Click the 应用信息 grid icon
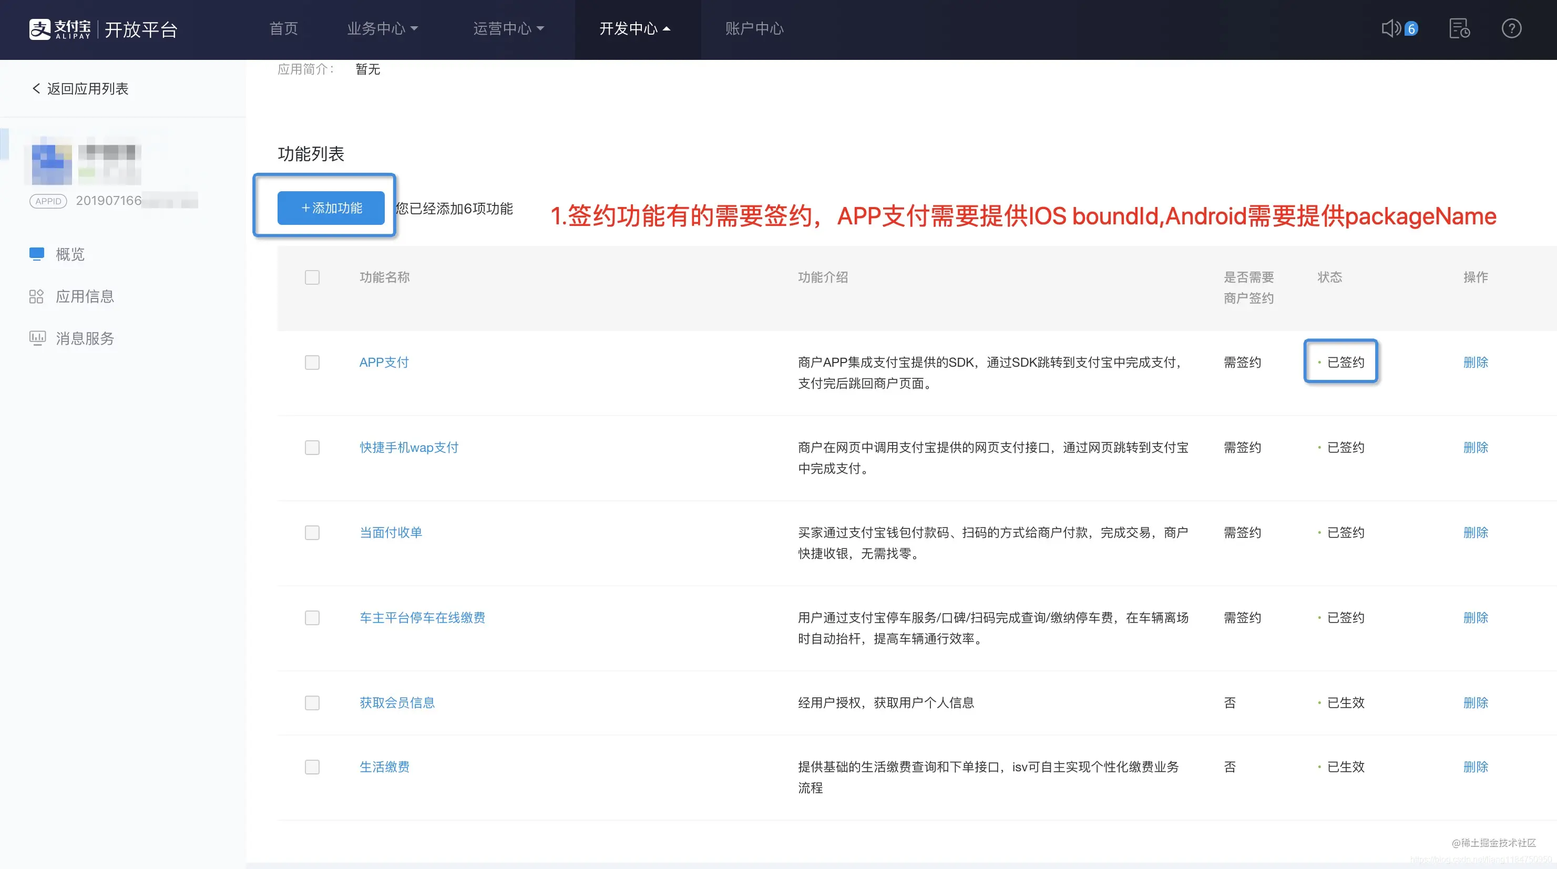This screenshot has height=869, width=1557. click(36, 296)
